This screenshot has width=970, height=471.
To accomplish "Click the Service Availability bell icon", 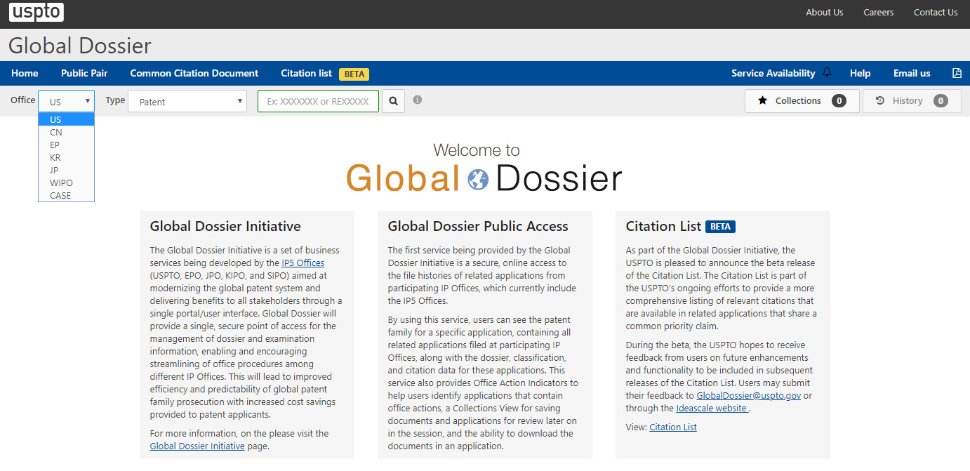I will coord(827,72).
